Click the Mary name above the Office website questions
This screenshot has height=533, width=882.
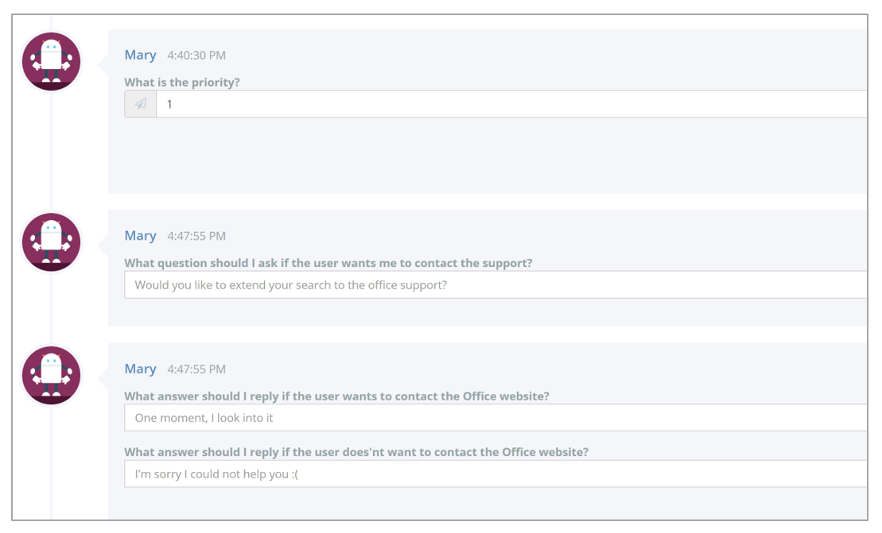pos(140,369)
